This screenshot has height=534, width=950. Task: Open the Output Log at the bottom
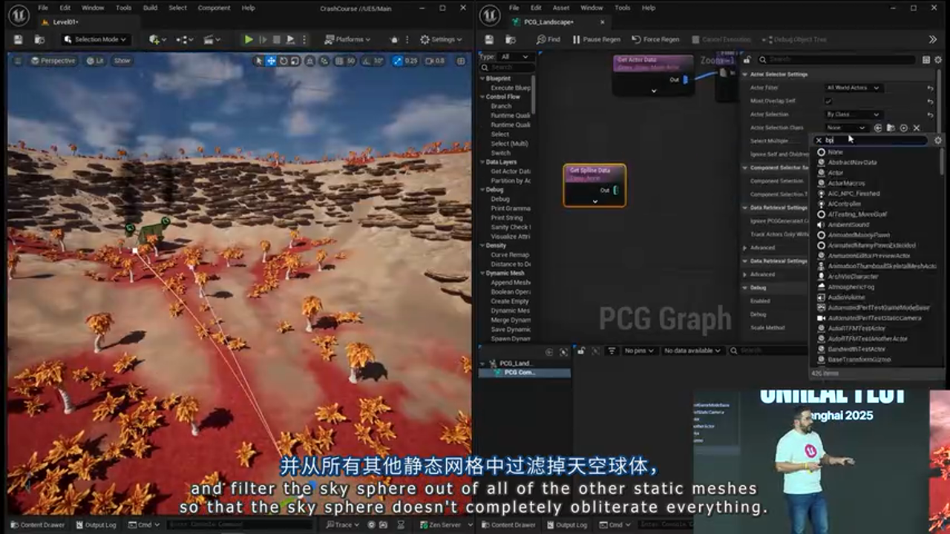point(96,524)
